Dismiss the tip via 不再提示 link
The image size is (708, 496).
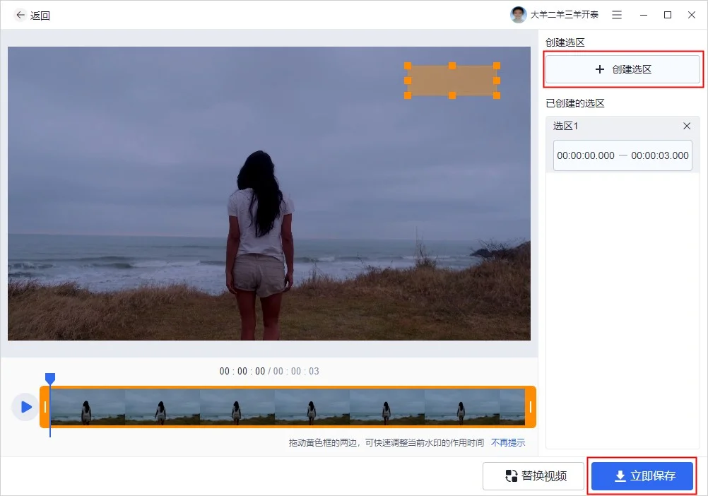[x=508, y=443]
